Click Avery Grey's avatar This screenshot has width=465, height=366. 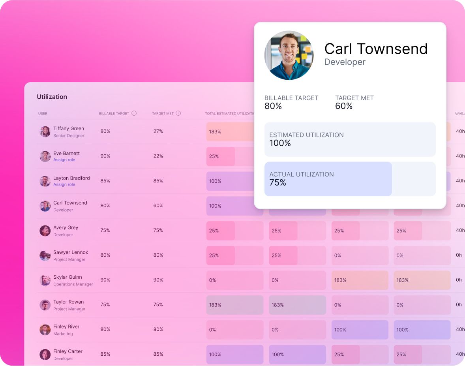[45, 231]
